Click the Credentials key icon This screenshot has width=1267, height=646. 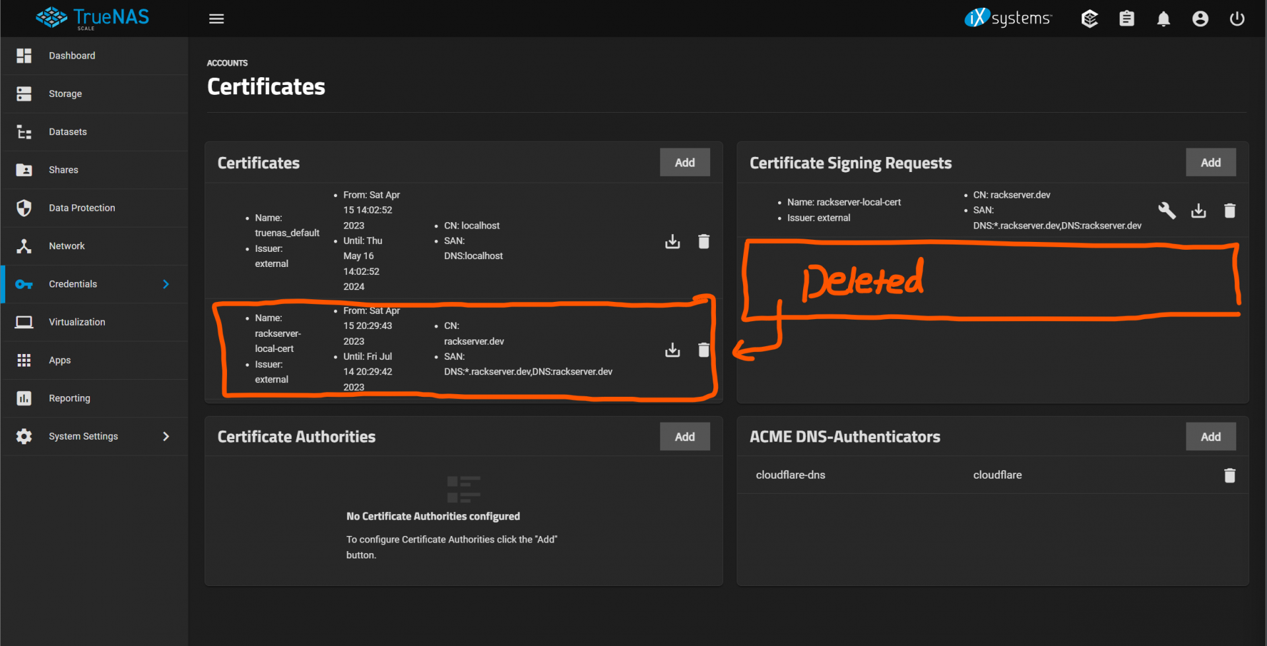tap(24, 284)
